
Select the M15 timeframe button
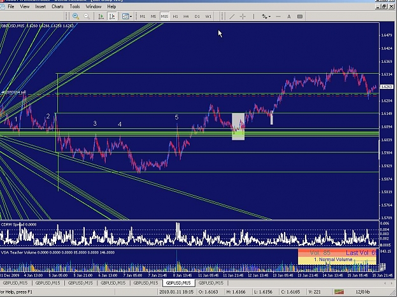(x=164, y=17)
